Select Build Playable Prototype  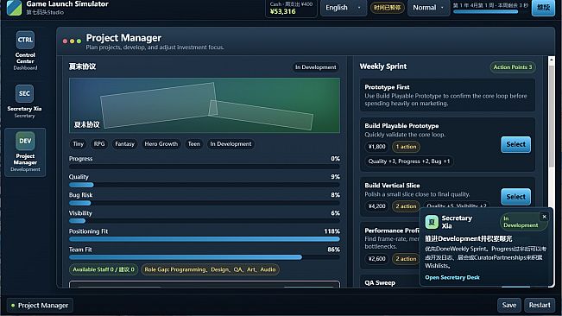click(x=515, y=144)
